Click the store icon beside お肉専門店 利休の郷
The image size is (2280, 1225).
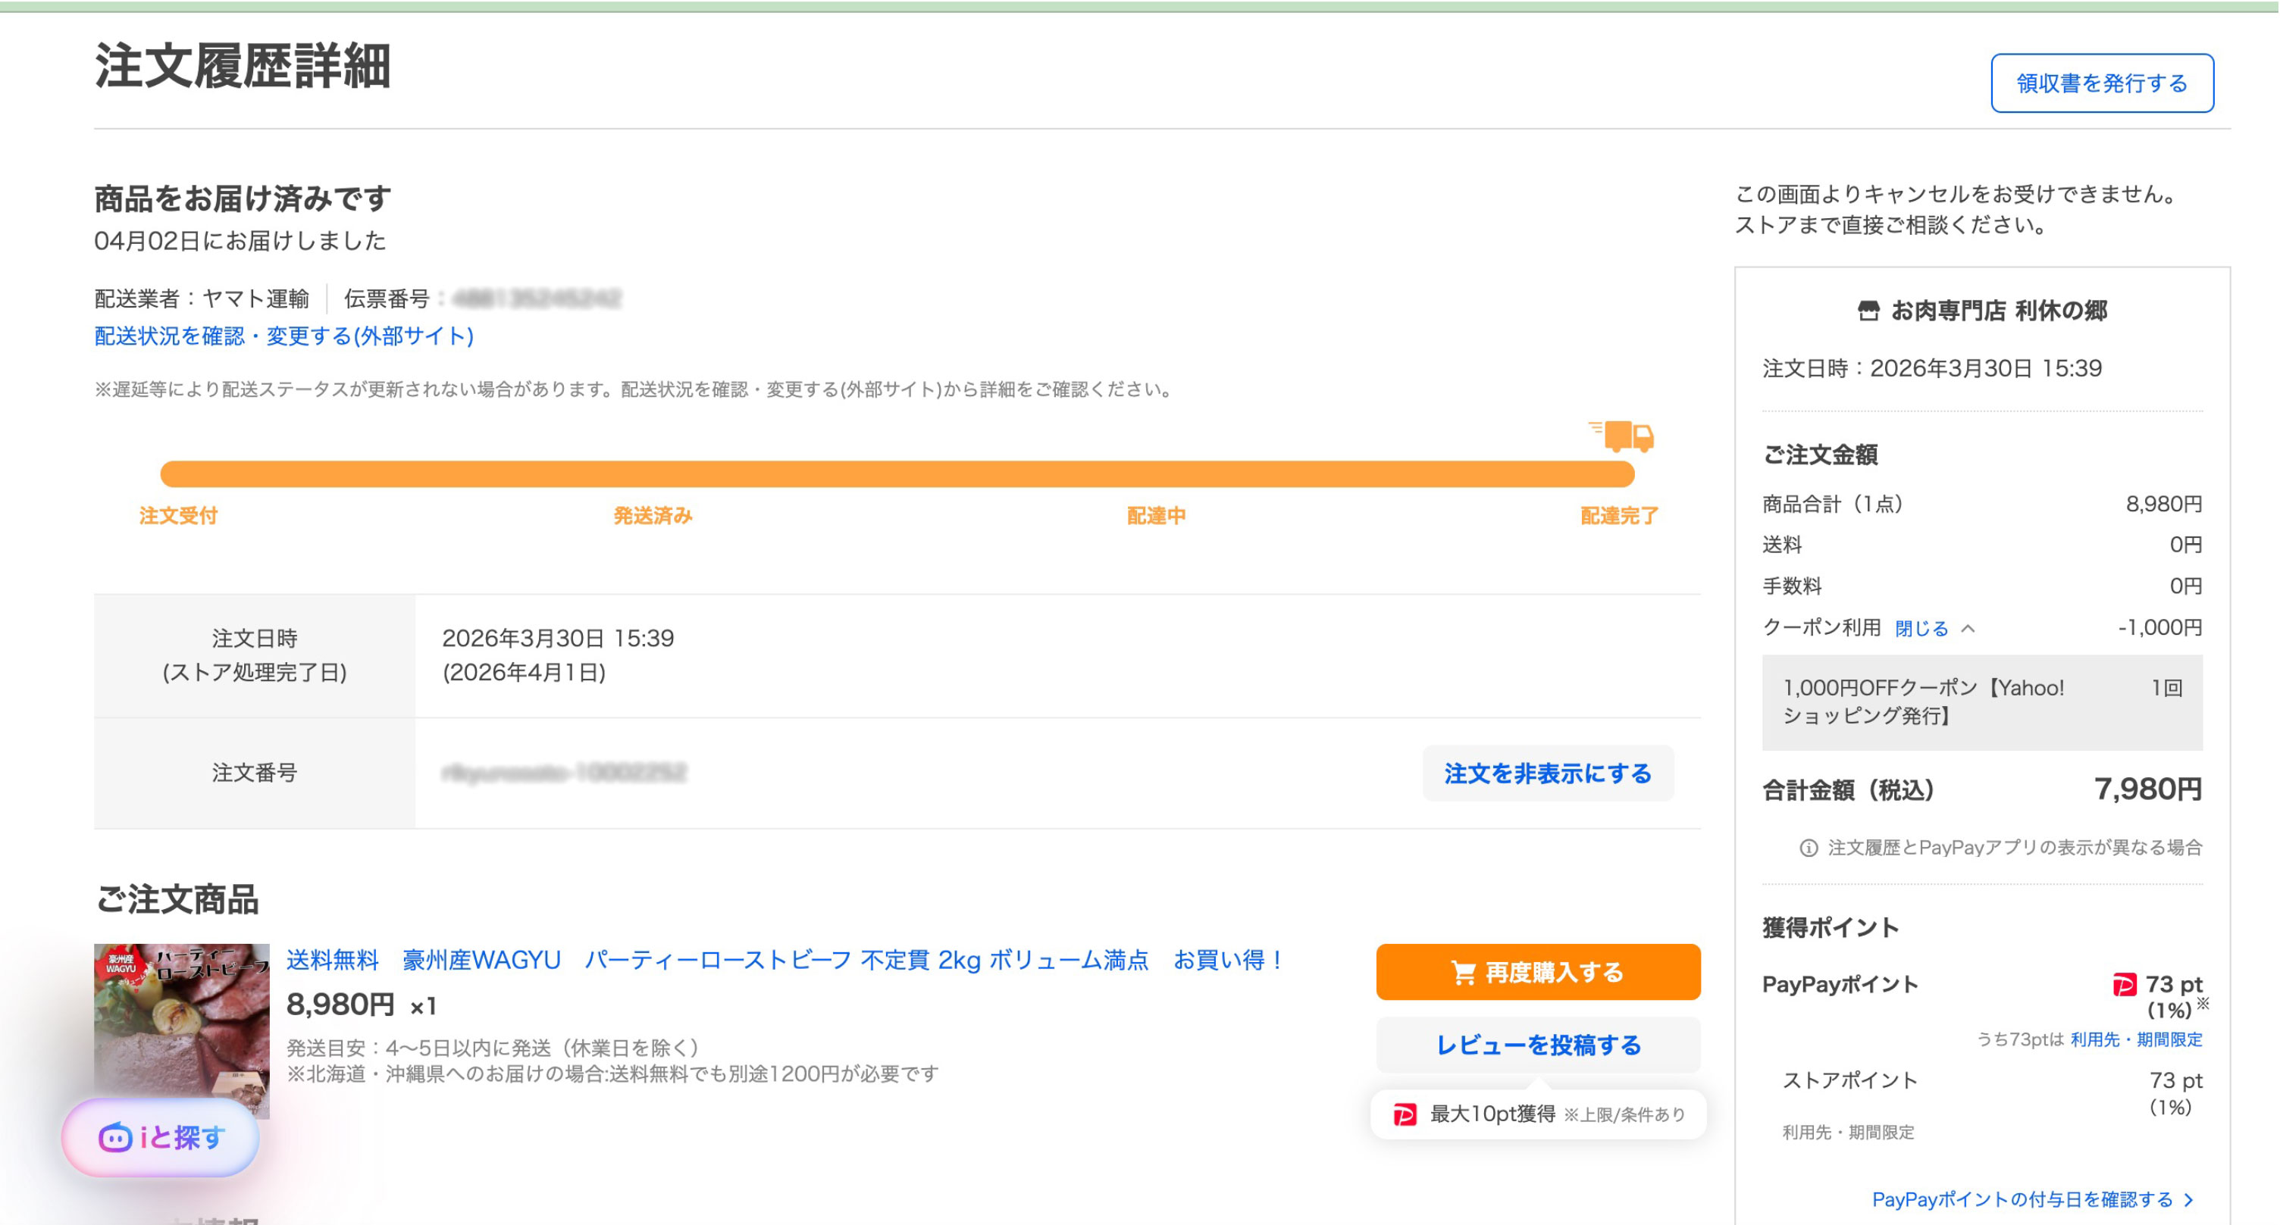[x=1868, y=311]
